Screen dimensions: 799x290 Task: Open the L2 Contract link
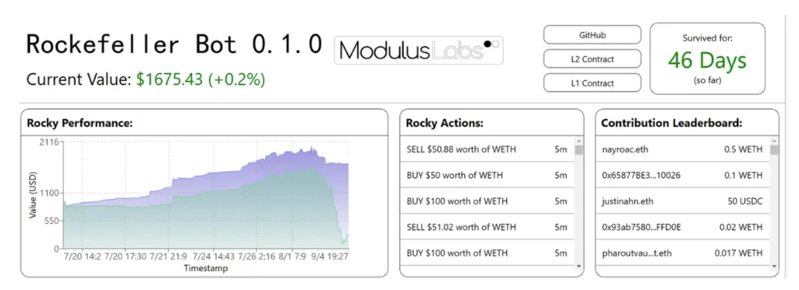(x=592, y=59)
